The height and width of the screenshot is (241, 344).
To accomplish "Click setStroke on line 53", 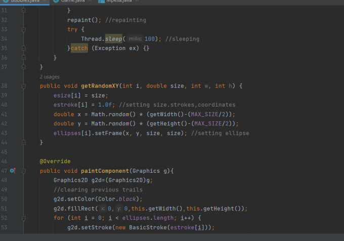I will pyautogui.click(x=96, y=227).
